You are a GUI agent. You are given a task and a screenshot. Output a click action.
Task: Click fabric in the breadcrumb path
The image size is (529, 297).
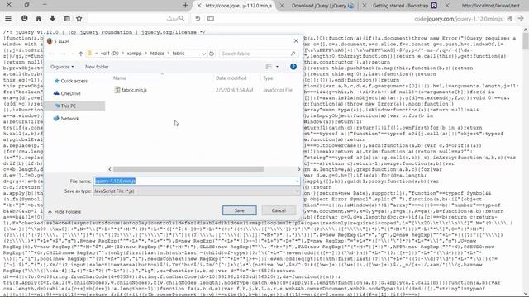[x=179, y=54]
